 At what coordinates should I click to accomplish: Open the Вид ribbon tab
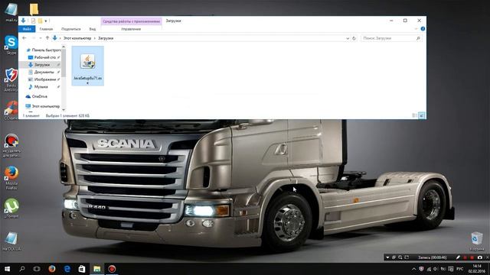click(93, 29)
